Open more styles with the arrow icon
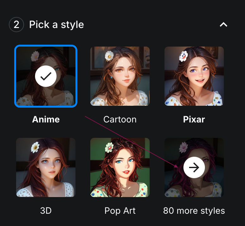 pos(194,167)
